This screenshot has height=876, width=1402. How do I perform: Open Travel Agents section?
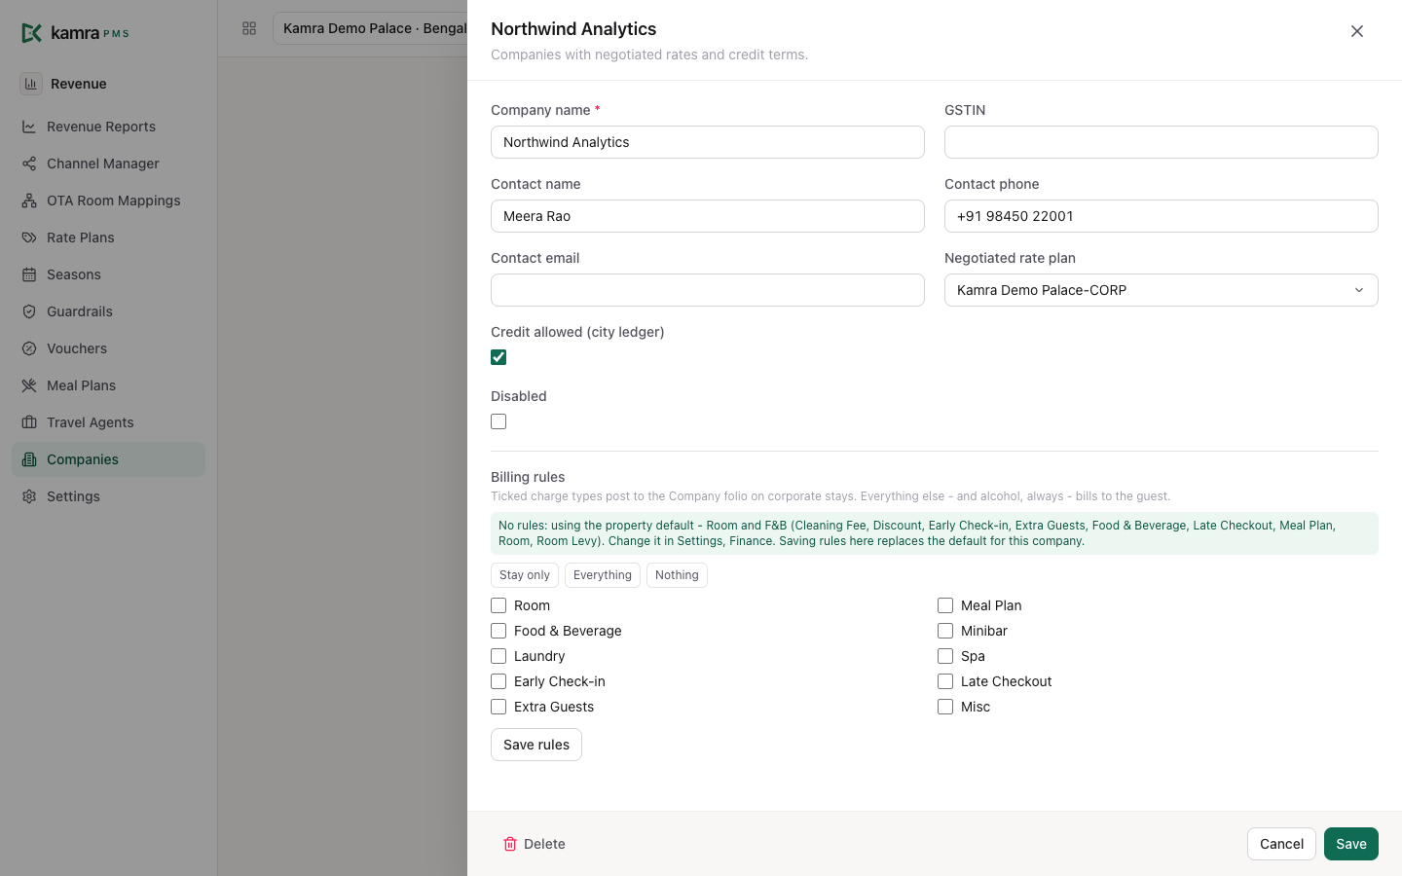pos(108,422)
